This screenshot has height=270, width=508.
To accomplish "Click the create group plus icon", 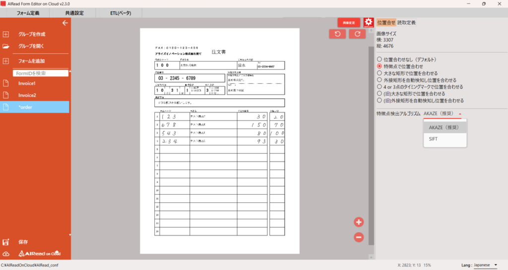I will tap(6, 34).
